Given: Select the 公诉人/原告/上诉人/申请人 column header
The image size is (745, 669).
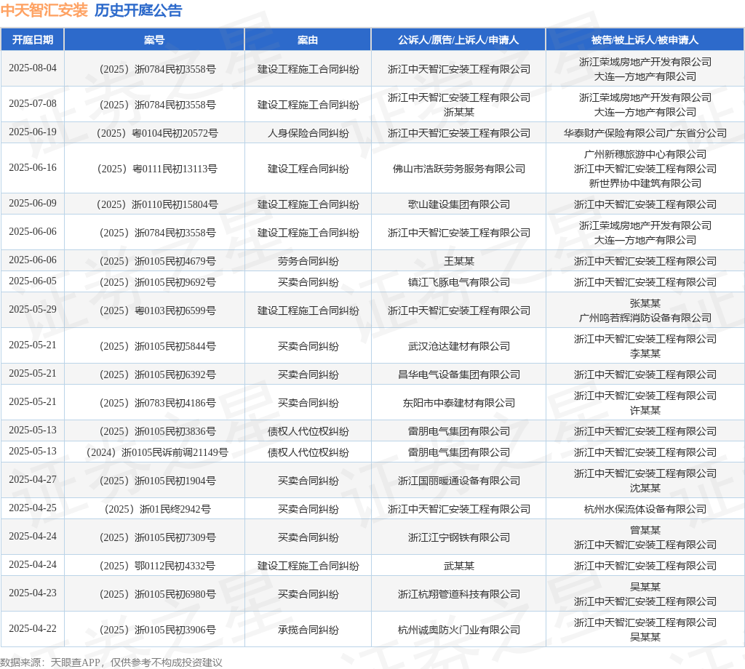Looking at the screenshot, I should (x=458, y=40).
